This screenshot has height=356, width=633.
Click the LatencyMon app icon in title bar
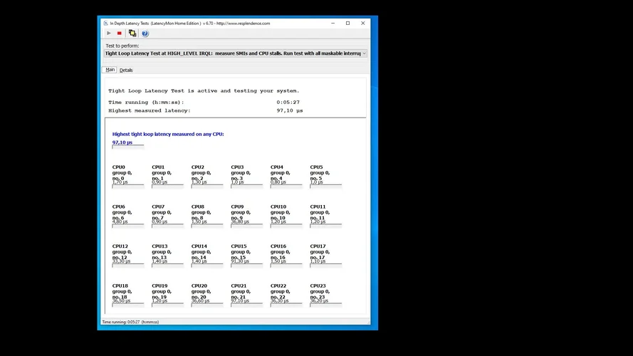[106, 23]
